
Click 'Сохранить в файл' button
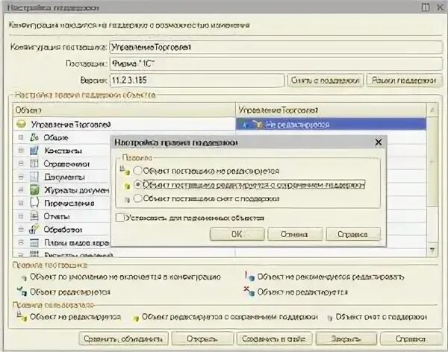274,339
